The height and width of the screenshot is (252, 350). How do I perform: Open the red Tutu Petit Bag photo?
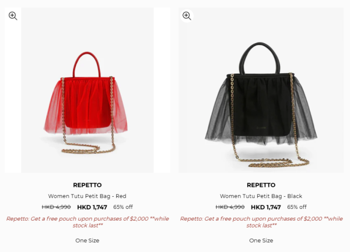click(87, 90)
